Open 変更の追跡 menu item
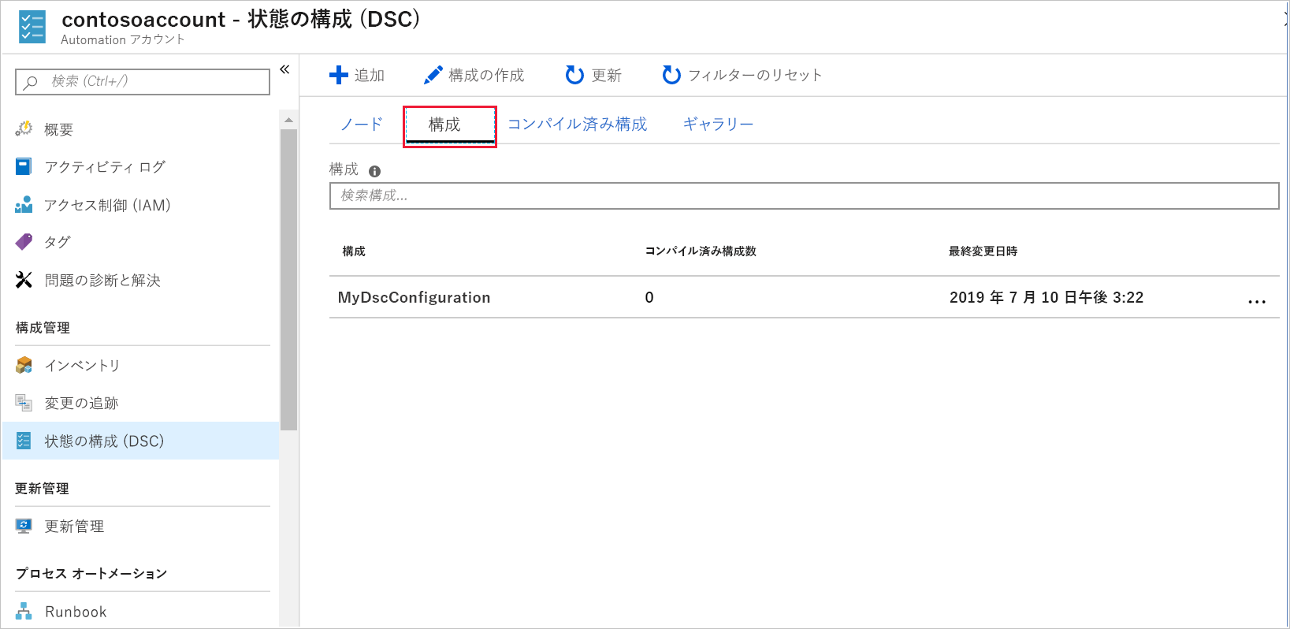1290x629 pixels. (142, 403)
